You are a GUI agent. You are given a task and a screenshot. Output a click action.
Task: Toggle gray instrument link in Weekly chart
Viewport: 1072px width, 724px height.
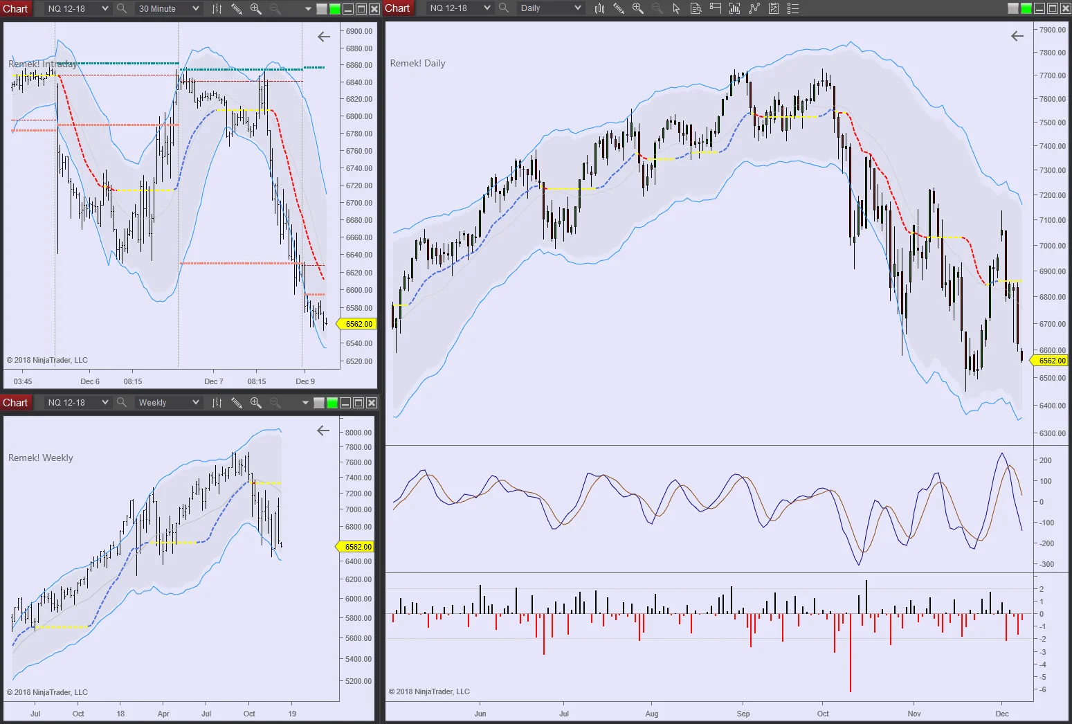pyautogui.click(x=319, y=403)
